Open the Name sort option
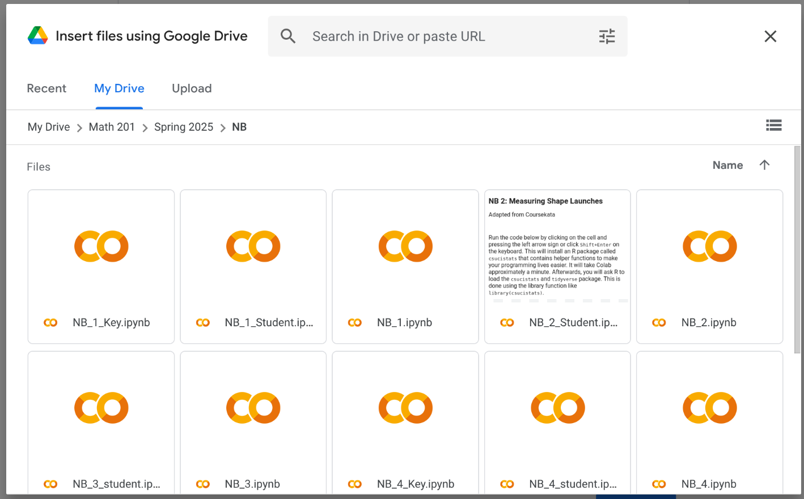The image size is (804, 499). pos(727,165)
